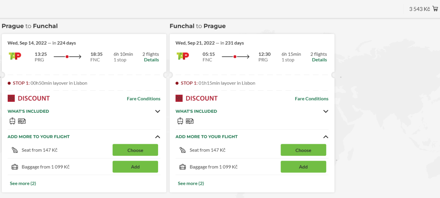This screenshot has width=440, height=198.
Task: Choose a seat for the Prague to Funchal flight
Action: (x=135, y=150)
